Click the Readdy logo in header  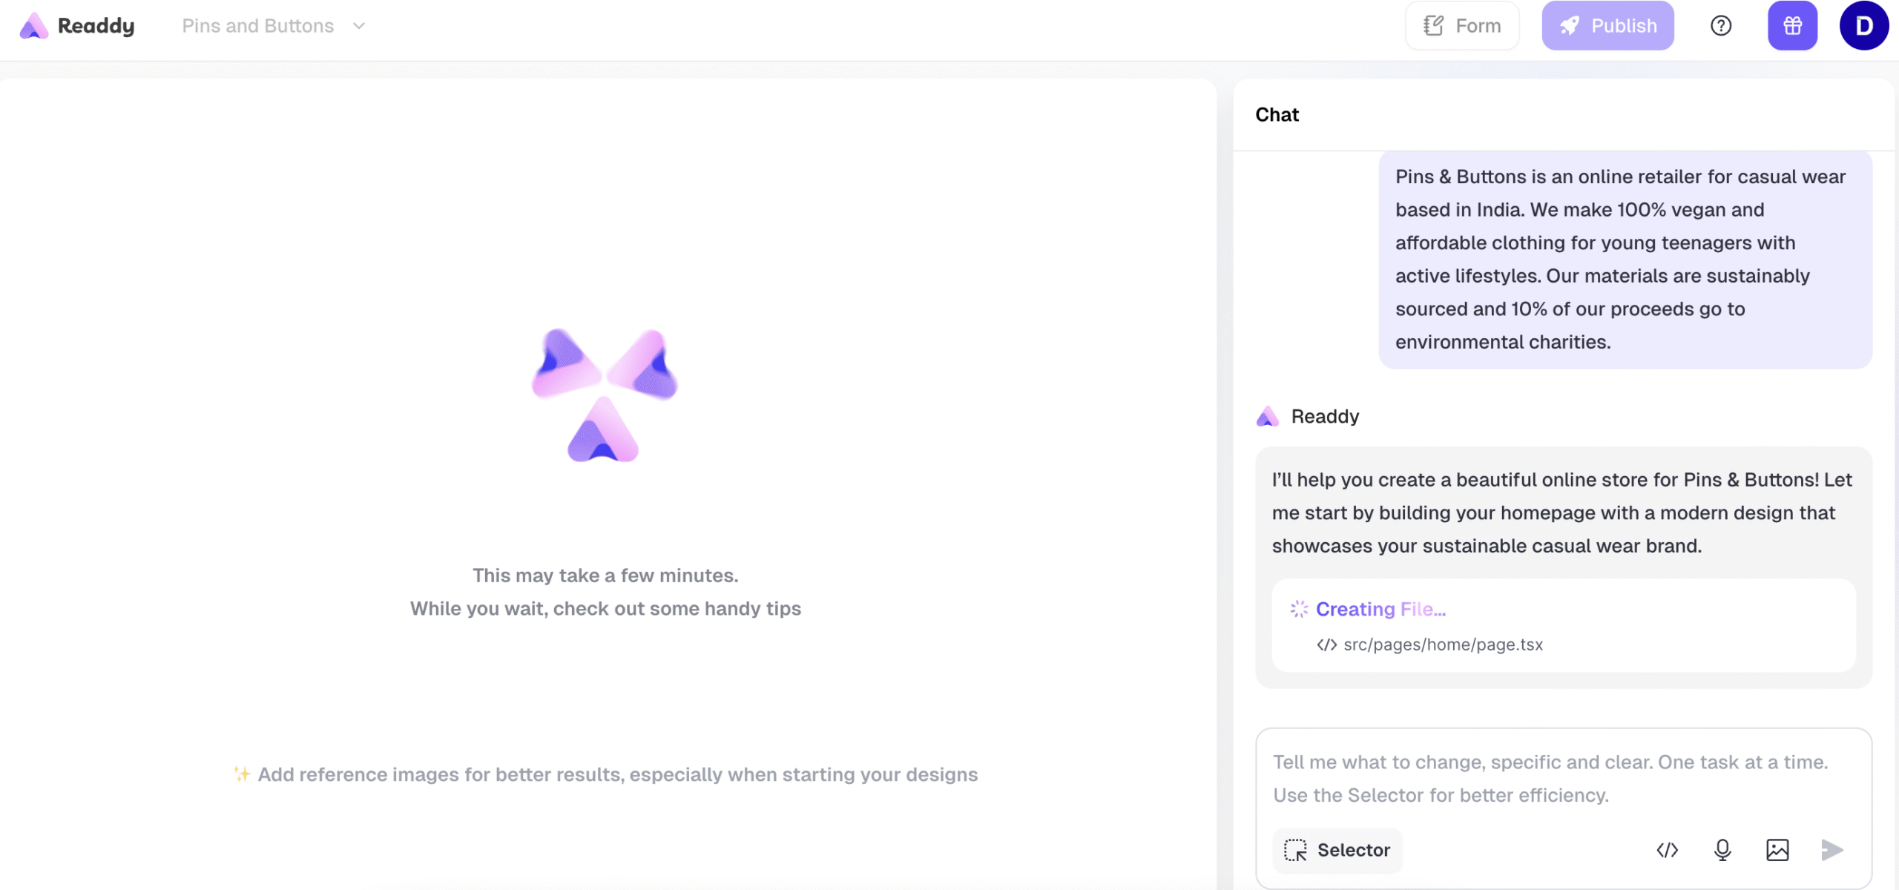click(77, 26)
